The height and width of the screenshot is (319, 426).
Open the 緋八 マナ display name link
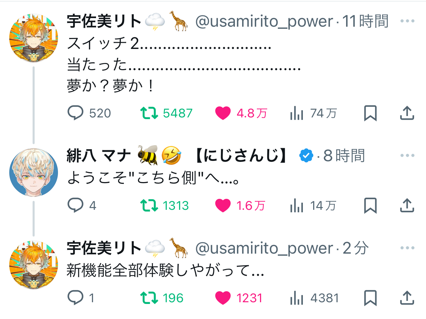tap(99, 156)
